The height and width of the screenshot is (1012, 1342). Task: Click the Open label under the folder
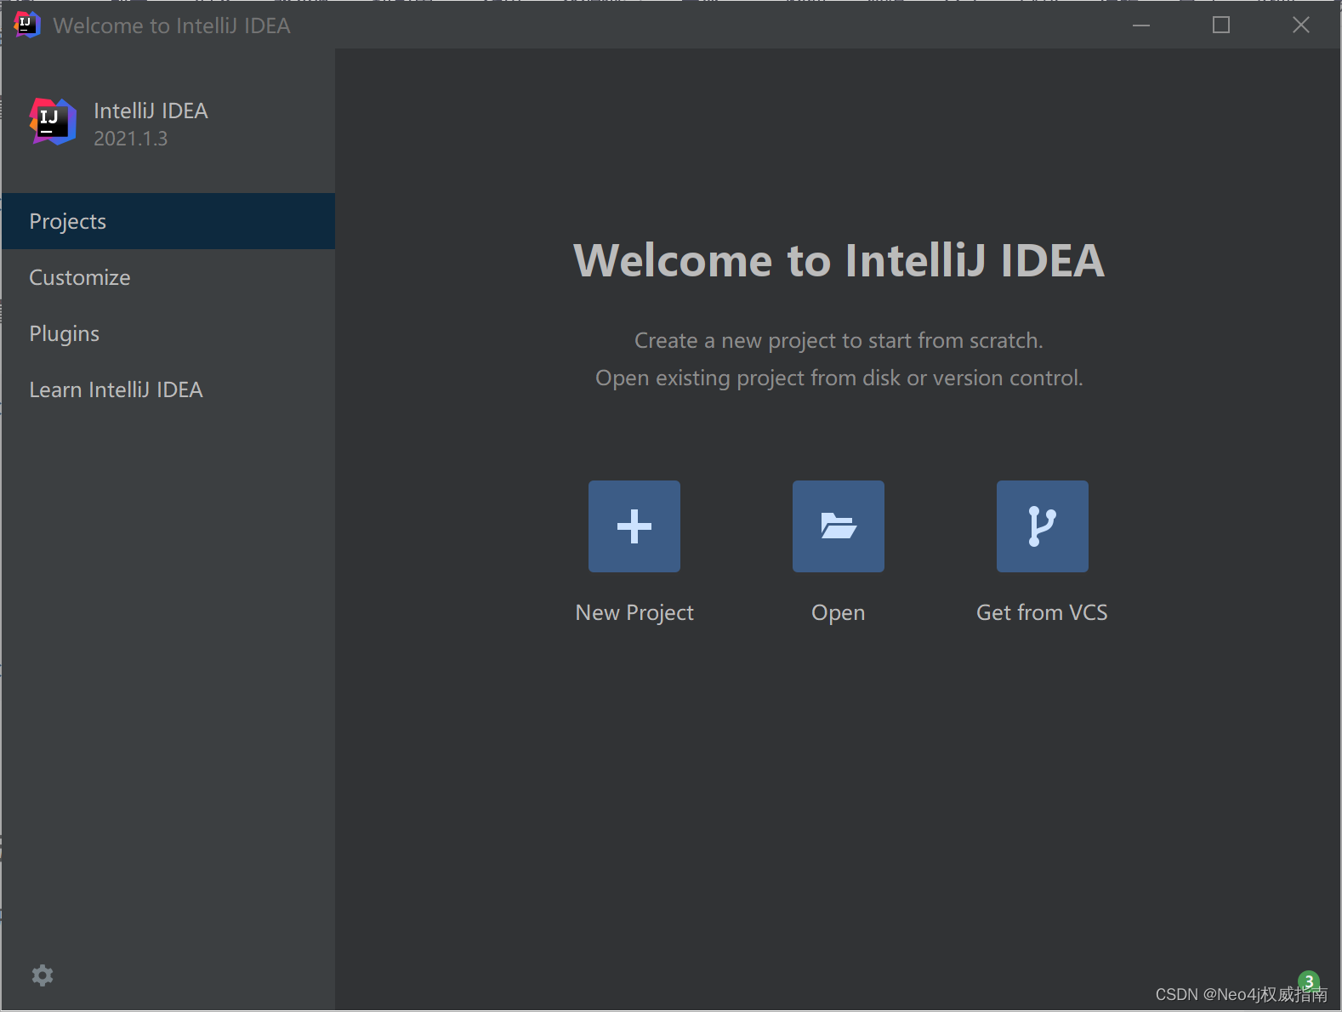[839, 613]
